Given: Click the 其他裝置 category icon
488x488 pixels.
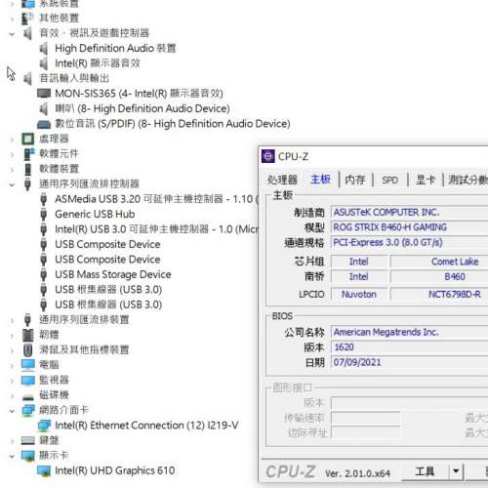Looking at the screenshot, I should tap(27, 19).
